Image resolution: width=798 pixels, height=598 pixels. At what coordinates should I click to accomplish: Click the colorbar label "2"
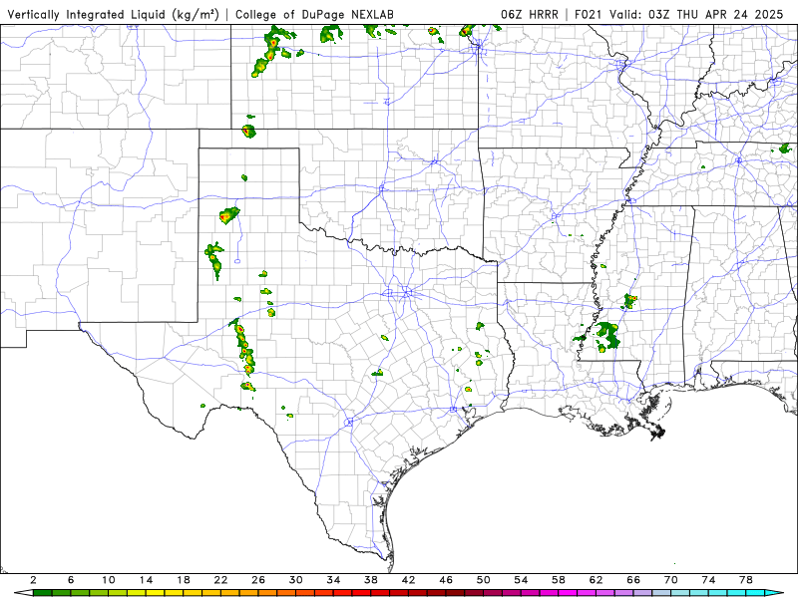(x=33, y=580)
